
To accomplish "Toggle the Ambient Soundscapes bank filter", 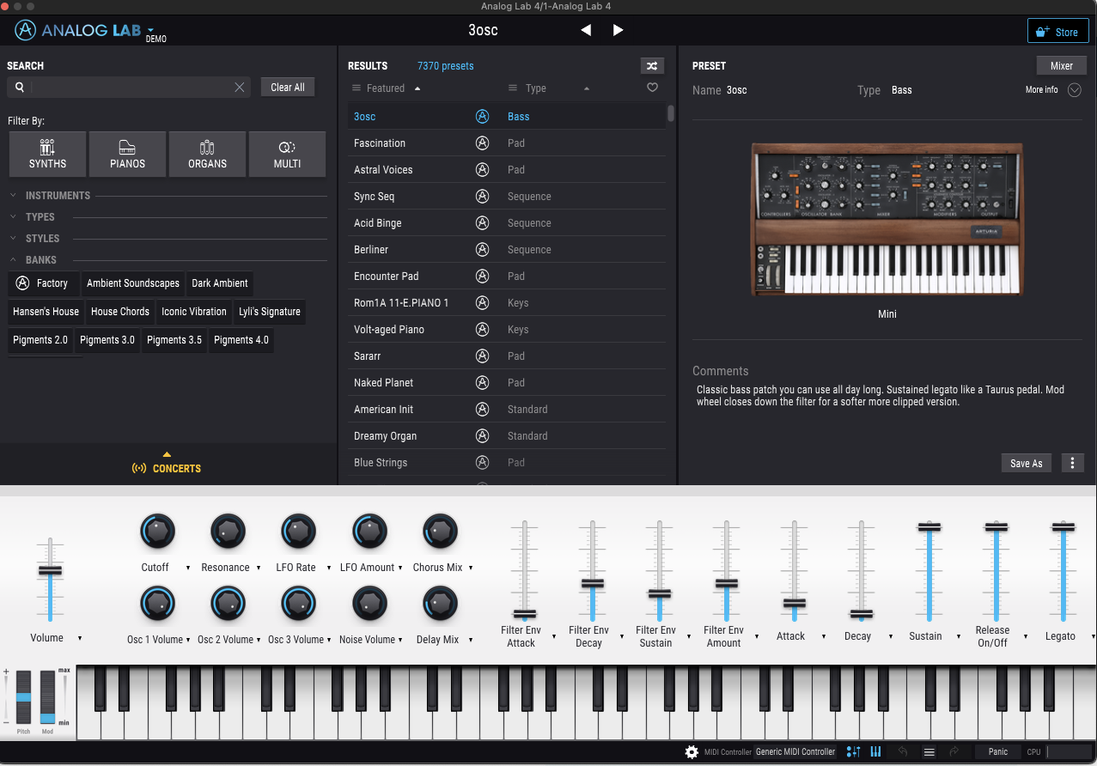I will tap(133, 283).
